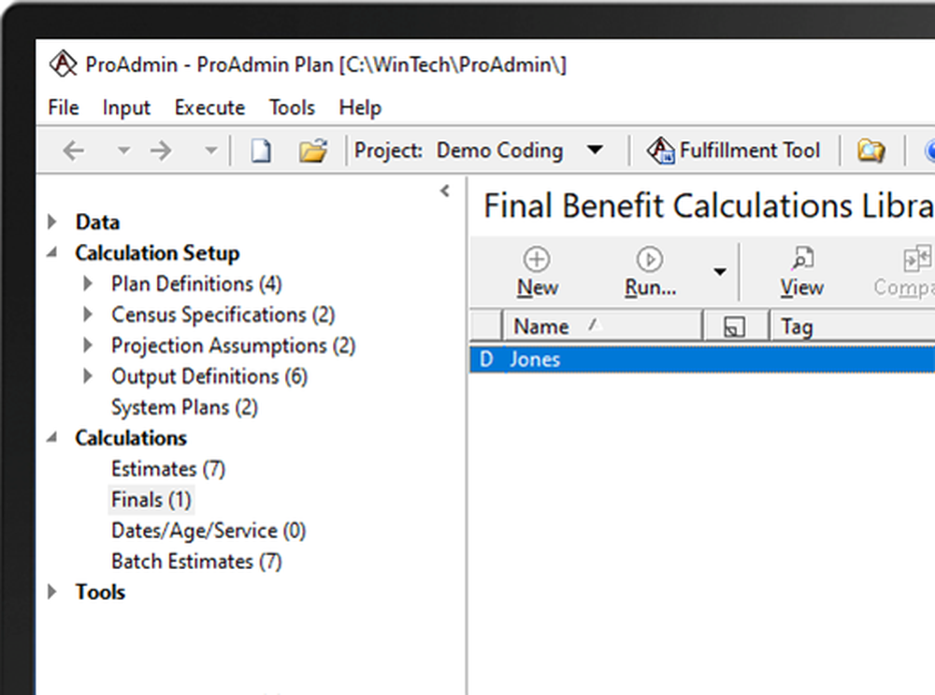Click the View button
935x695 pixels.
(x=802, y=273)
